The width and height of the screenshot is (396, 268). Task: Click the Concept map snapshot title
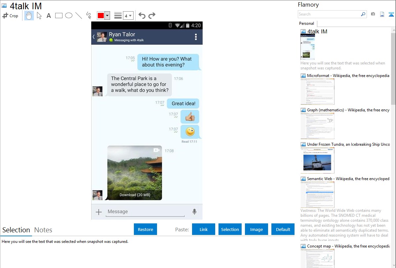348,246
